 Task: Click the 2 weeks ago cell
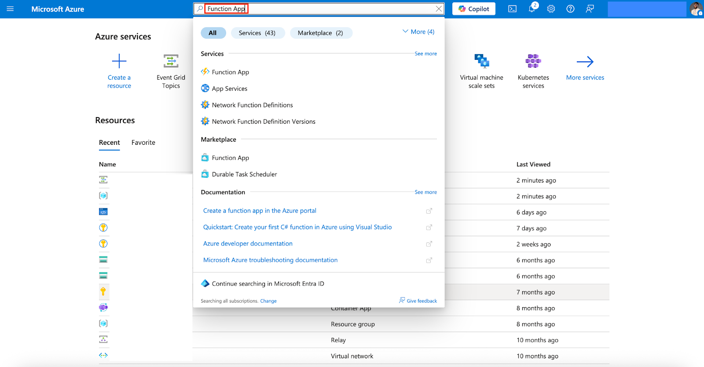coord(534,245)
